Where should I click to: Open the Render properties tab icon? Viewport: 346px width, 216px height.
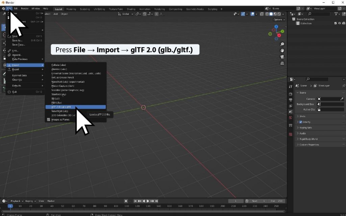290,94
